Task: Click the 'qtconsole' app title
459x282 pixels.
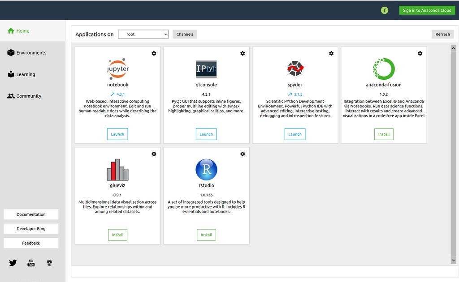Action: pyautogui.click(x=206, y=85)
